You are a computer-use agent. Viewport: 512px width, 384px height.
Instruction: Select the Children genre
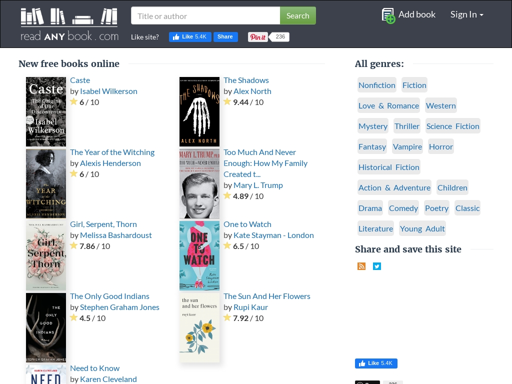point(452,188)
